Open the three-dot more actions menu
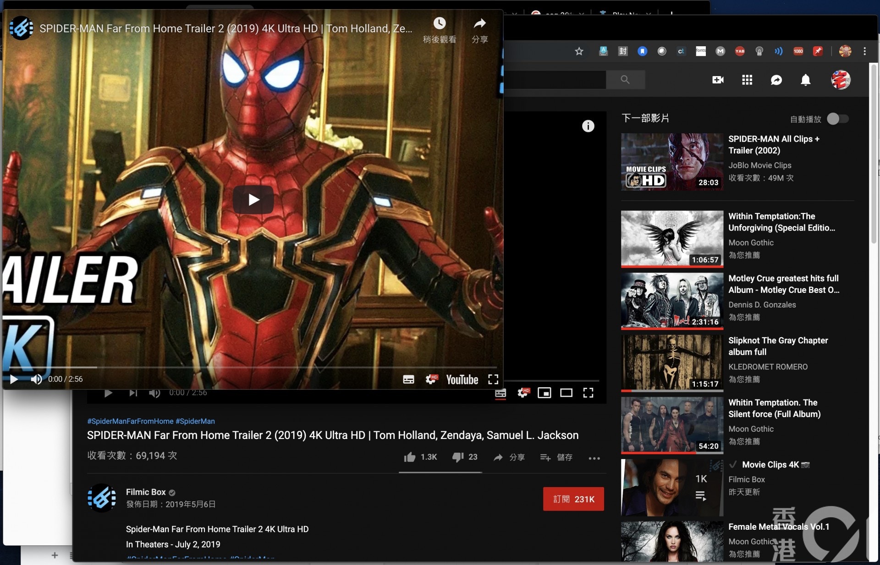 pos(594,458)
